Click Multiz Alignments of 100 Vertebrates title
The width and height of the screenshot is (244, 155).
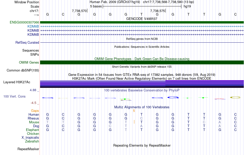pyautogui.click(x=142, y=107)
